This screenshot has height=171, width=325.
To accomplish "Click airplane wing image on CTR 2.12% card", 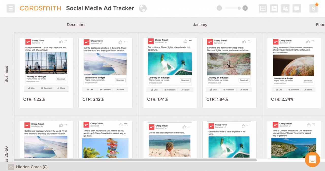I will [105, 64].
